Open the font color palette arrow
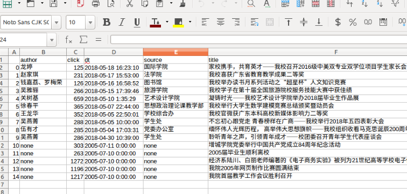Screen dimensions: 407x194 [x=167, y=22]
